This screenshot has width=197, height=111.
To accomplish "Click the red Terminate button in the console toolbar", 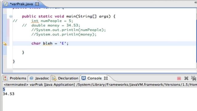I will click(x=179, y=78).
